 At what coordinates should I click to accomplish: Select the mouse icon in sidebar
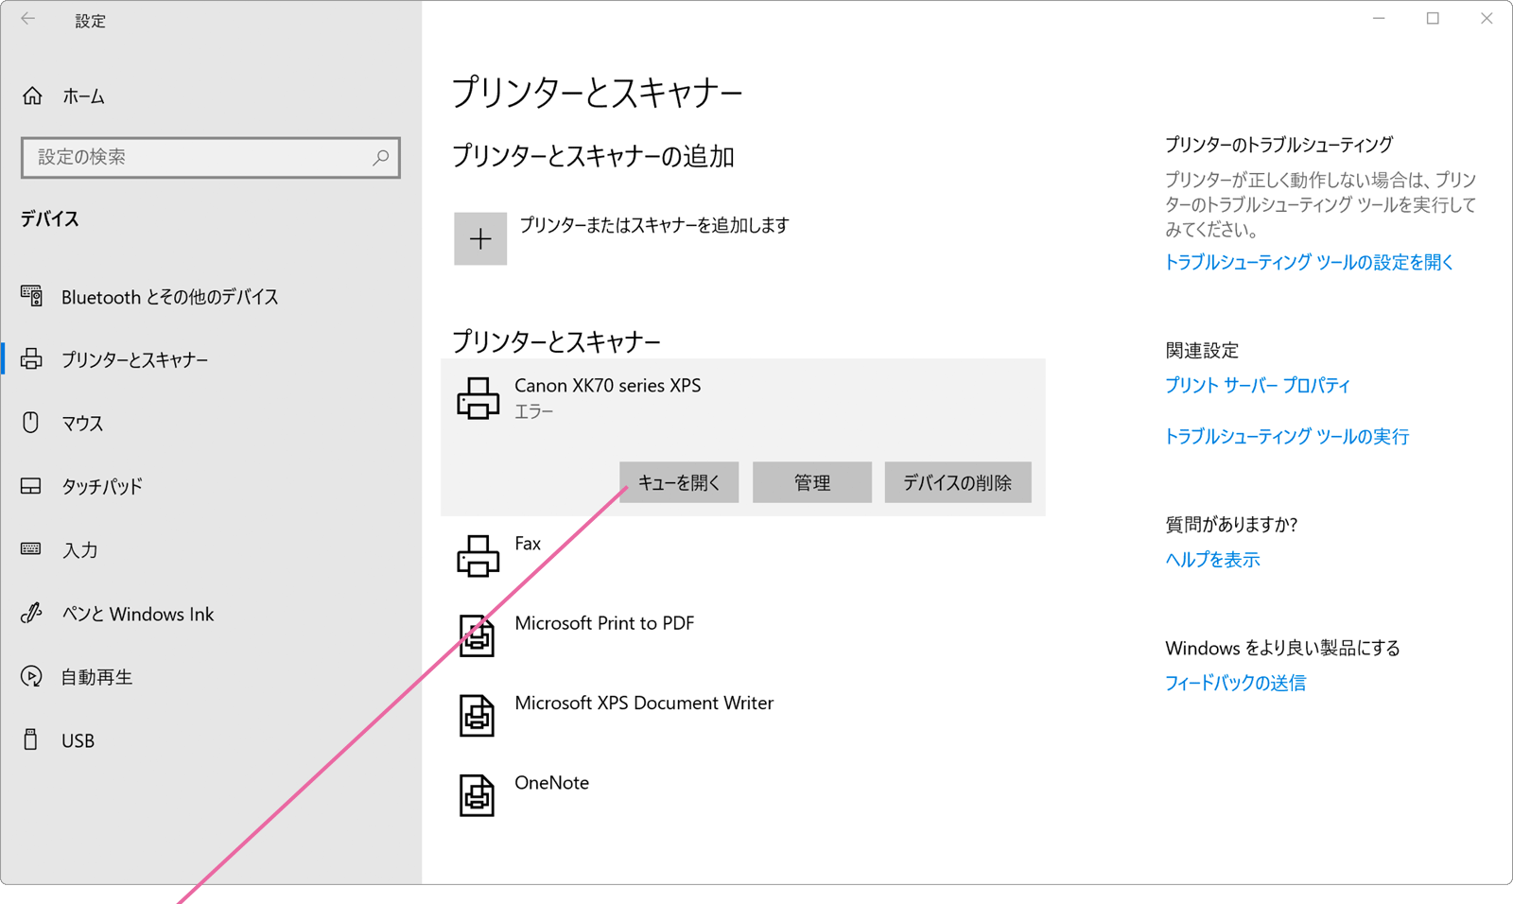[x=31, y=423]
